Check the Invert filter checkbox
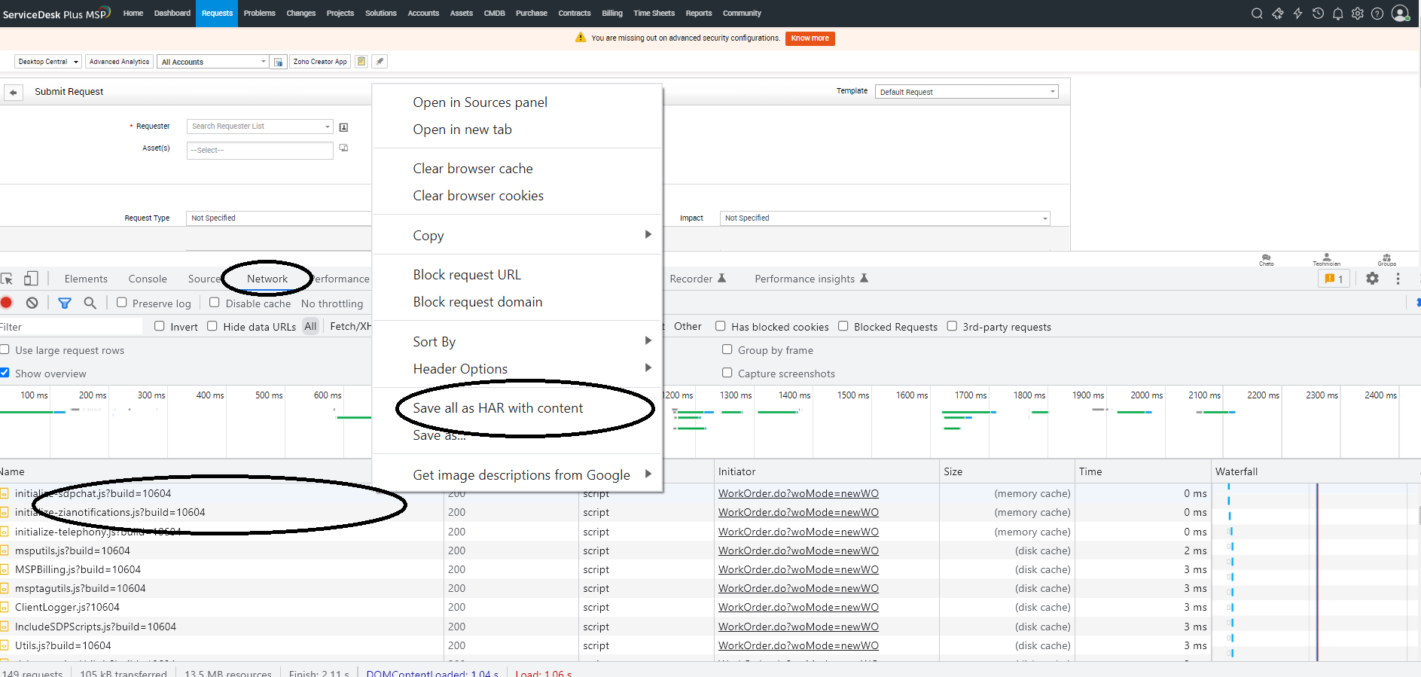Image resolution: width=1421 pixels, height=677 pixels. 159,326
